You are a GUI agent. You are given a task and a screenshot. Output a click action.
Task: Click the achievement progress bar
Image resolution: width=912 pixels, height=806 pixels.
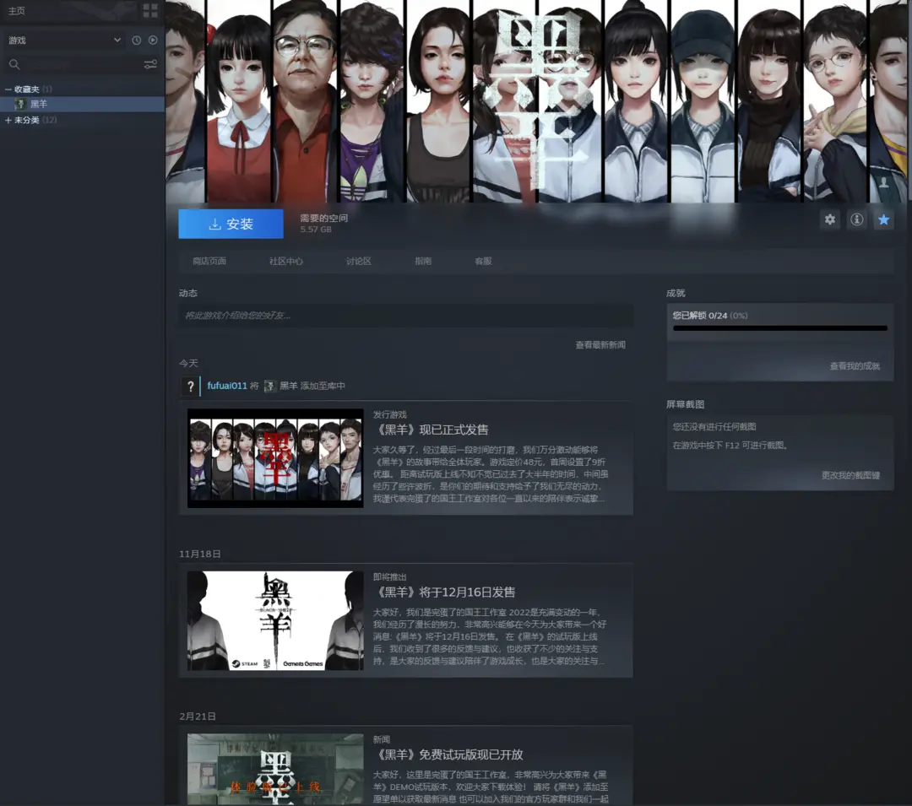pos(780,328)
